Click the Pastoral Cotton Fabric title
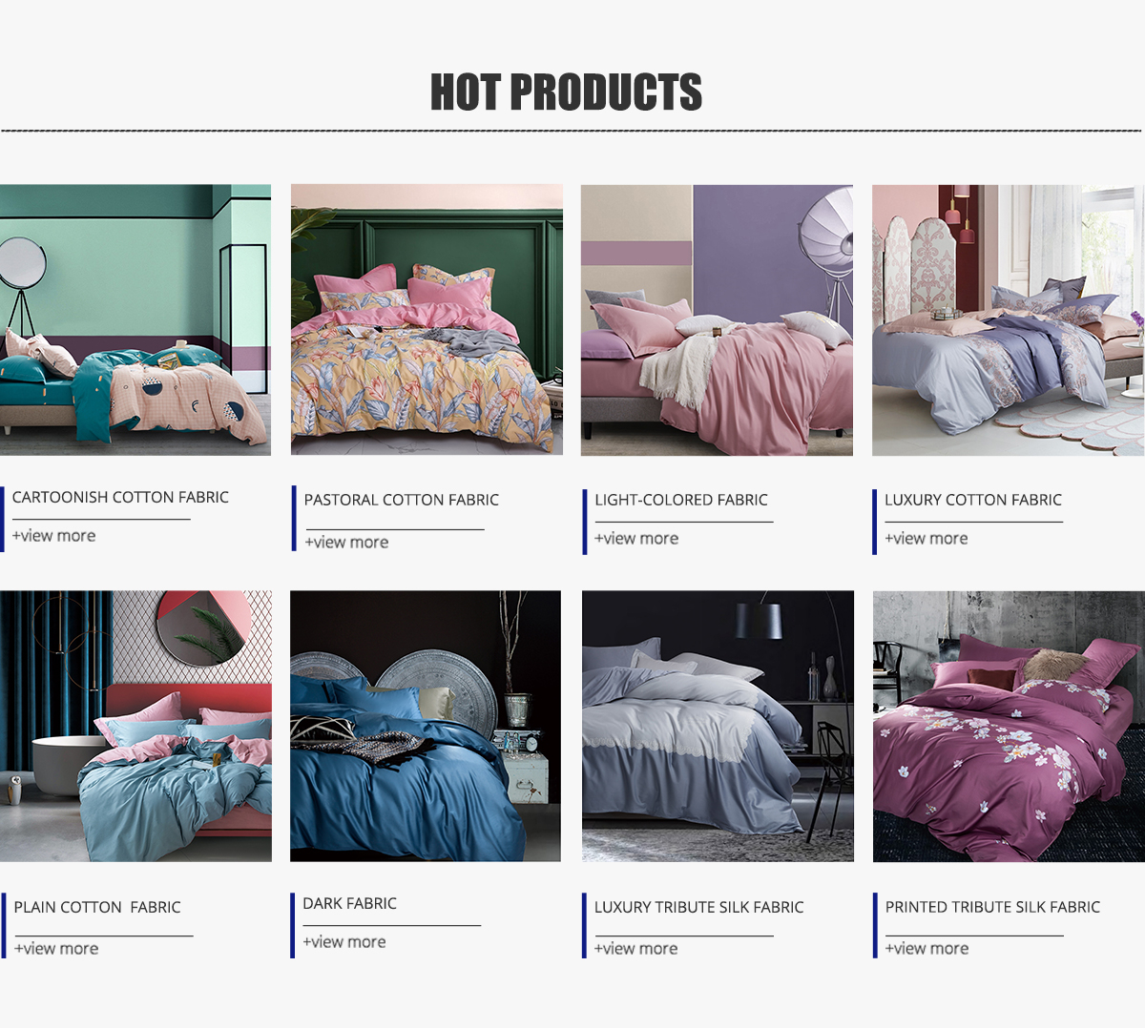This screenshot has width=1145, height=1028. click(x=401, y=500)
